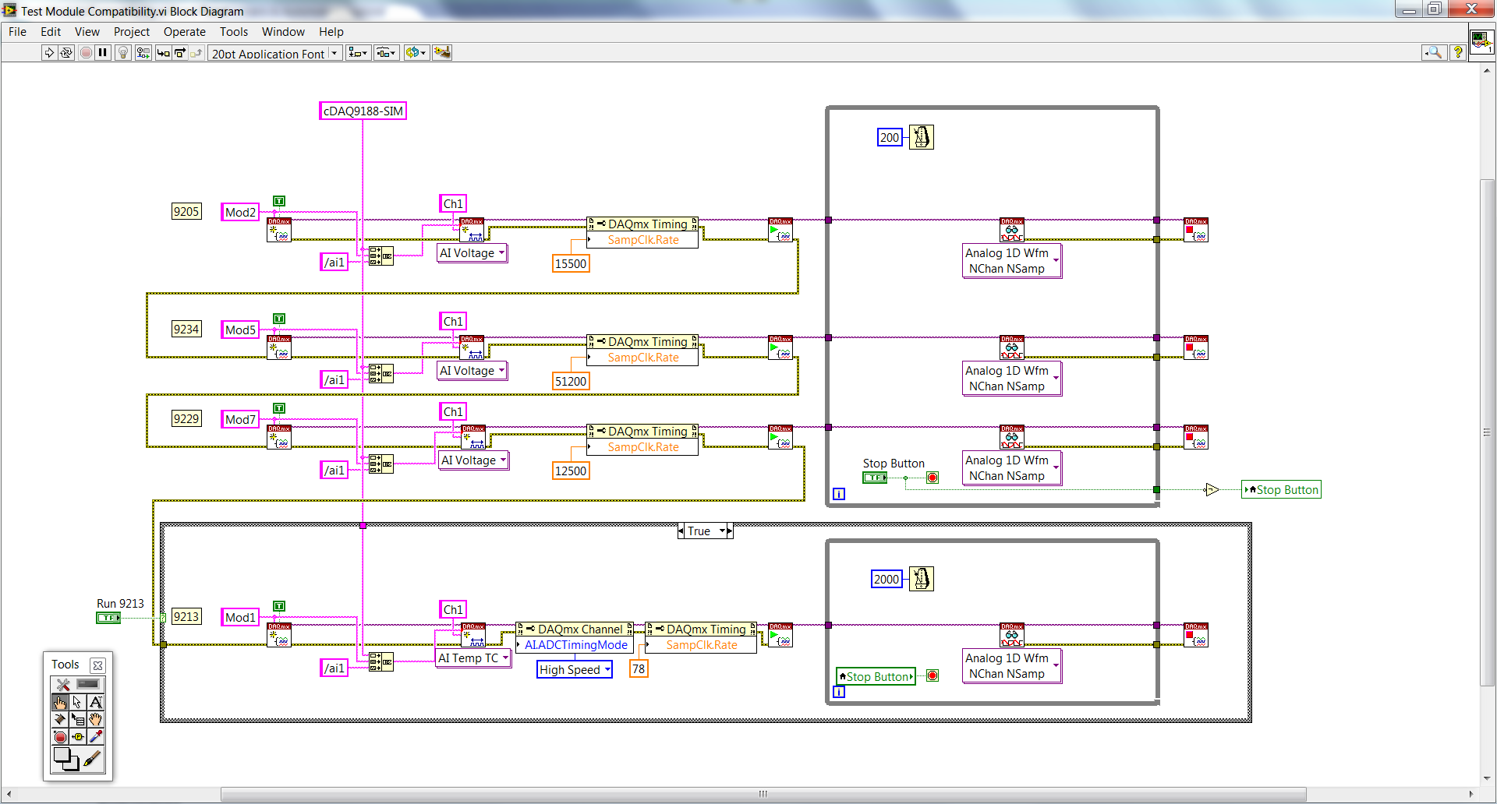Toggle the Run 9213 boolean control

tap(108, 617)
